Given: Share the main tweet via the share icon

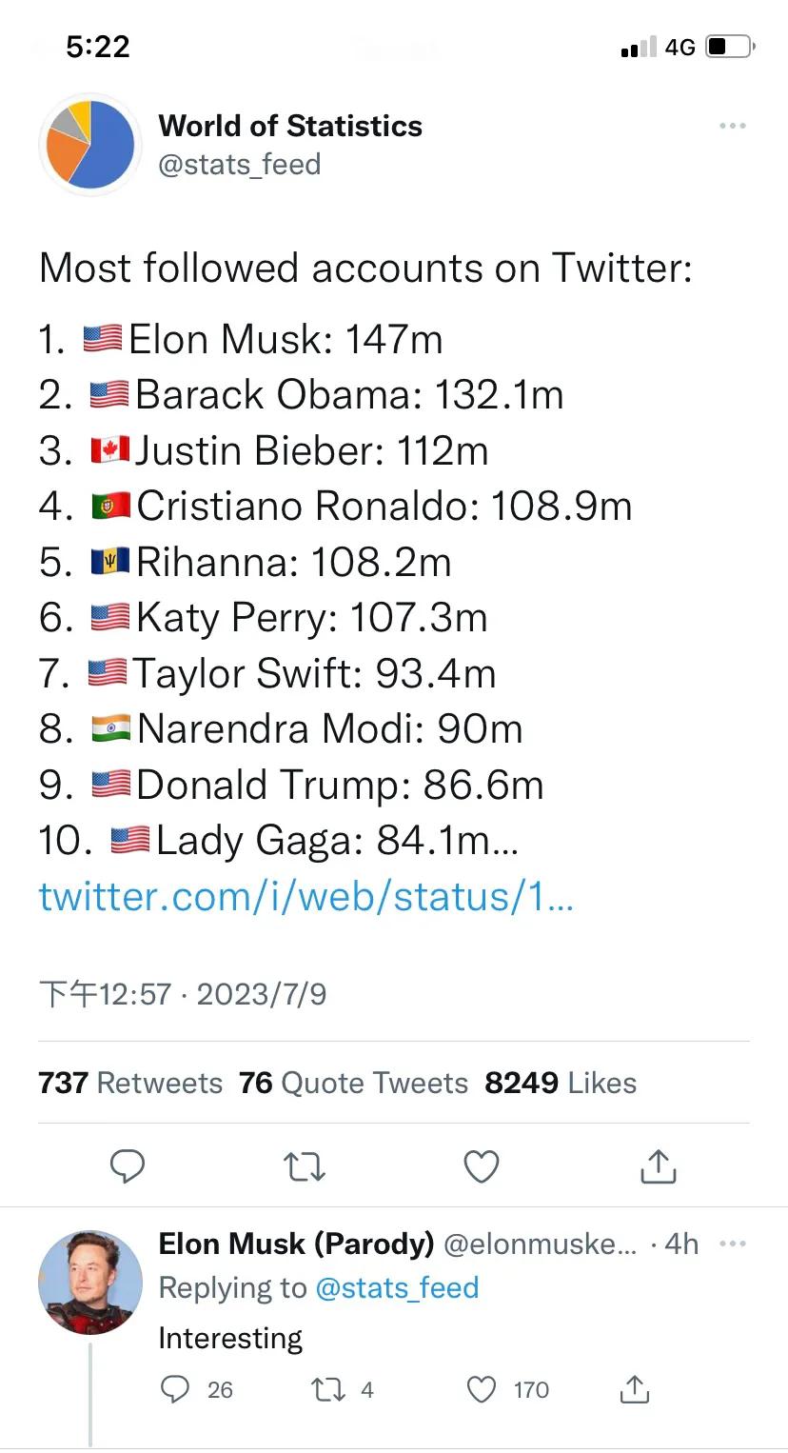Looking at the screenshot, I should (x=657, y=1165).
